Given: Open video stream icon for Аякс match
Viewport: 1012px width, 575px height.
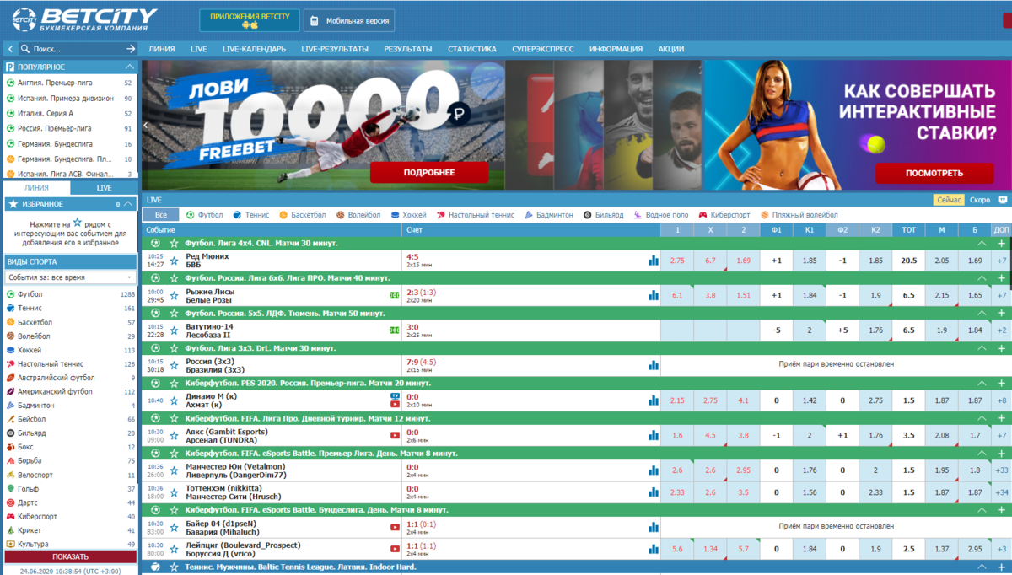Looking at the screenshot, I should [395, 435].
